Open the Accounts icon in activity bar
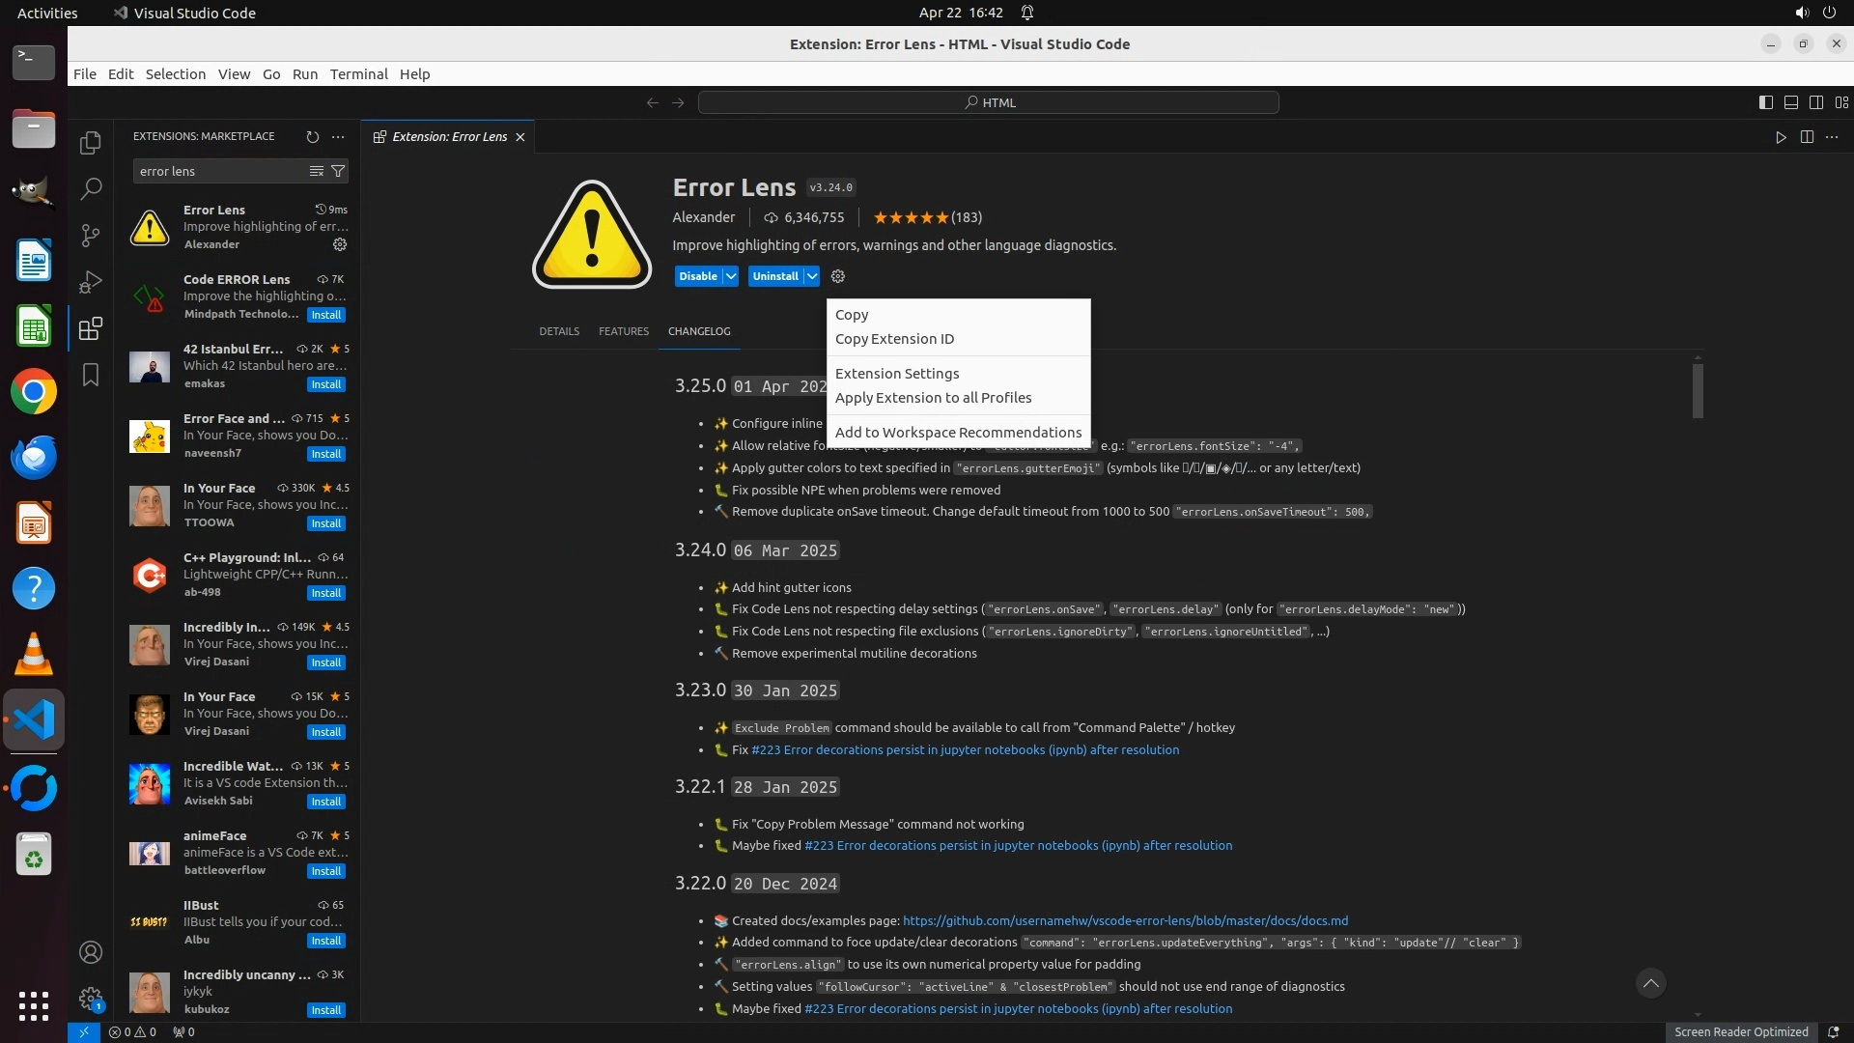The image size is (1854, 1043). click(91, 952)
